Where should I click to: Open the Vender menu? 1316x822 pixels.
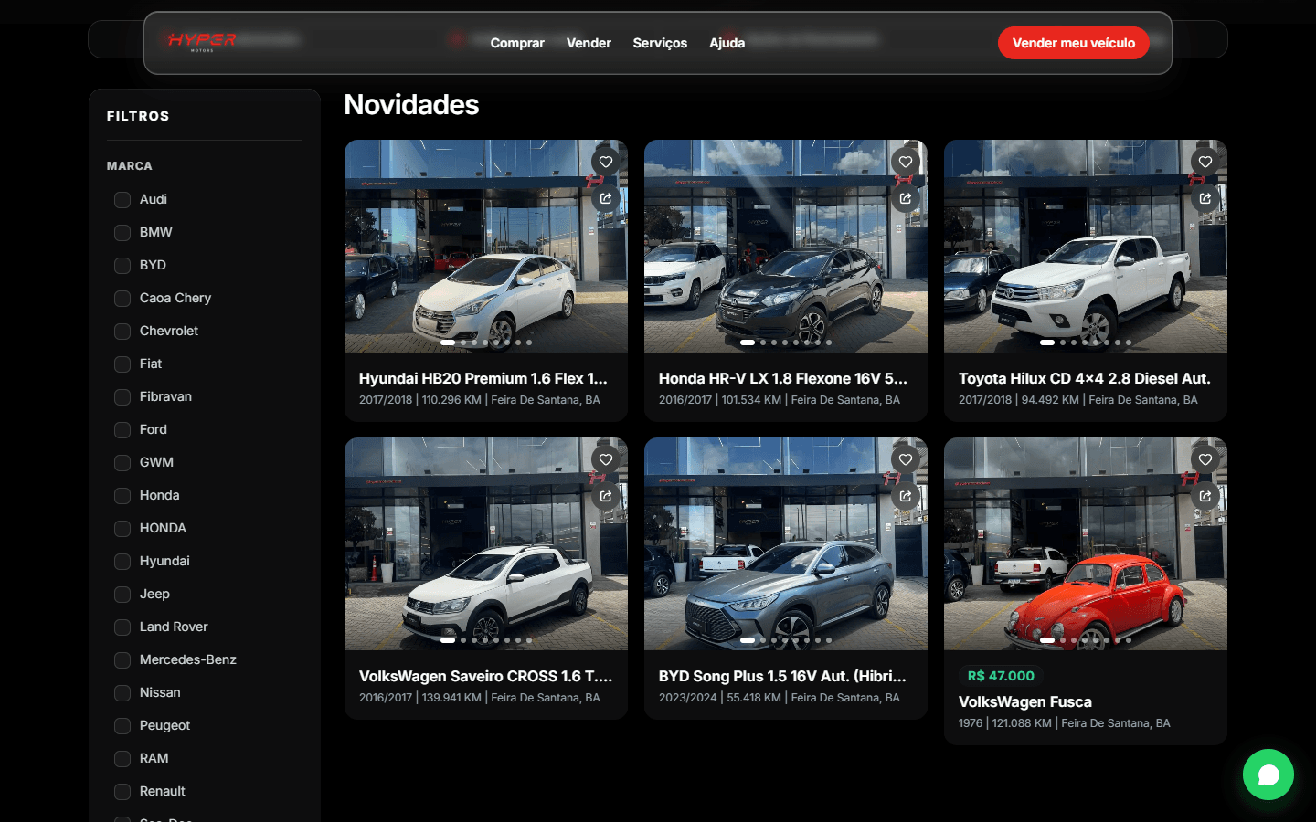[x=589, y=43]
